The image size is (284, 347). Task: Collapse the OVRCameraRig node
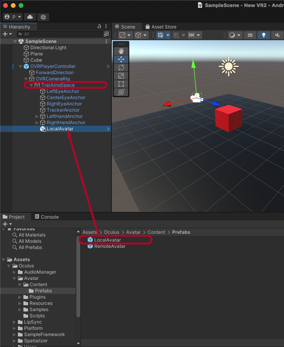26,79
